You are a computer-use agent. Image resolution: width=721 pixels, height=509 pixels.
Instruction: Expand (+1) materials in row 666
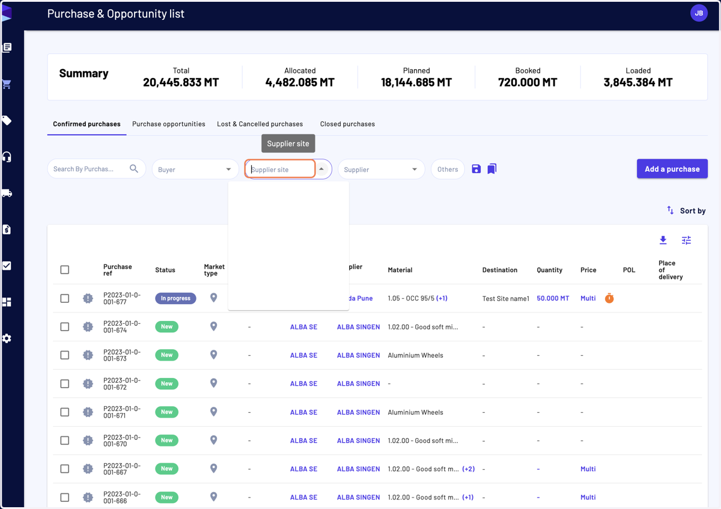point(467,497)
